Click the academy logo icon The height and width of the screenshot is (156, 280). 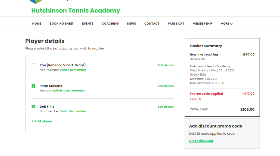(36, 1)
